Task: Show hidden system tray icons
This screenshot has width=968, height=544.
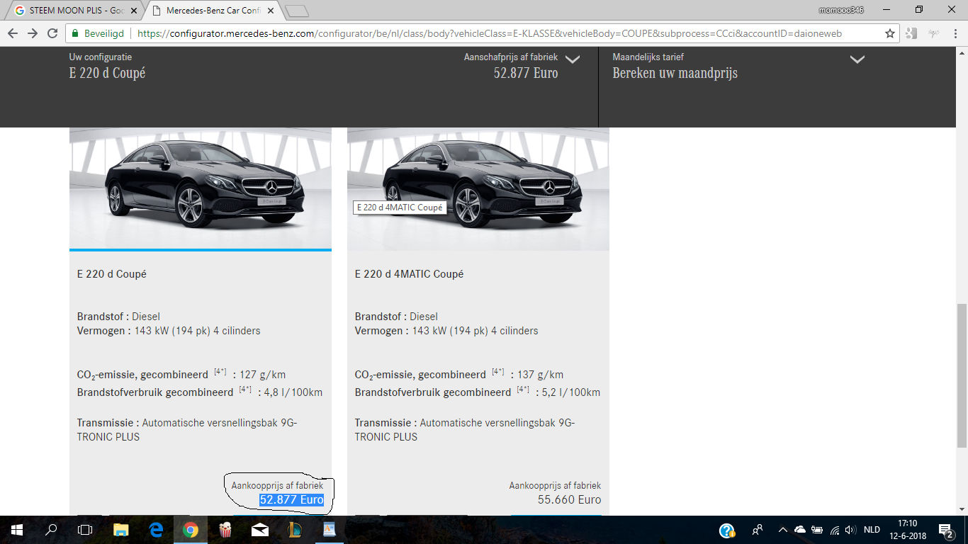Action: point(782,530)
